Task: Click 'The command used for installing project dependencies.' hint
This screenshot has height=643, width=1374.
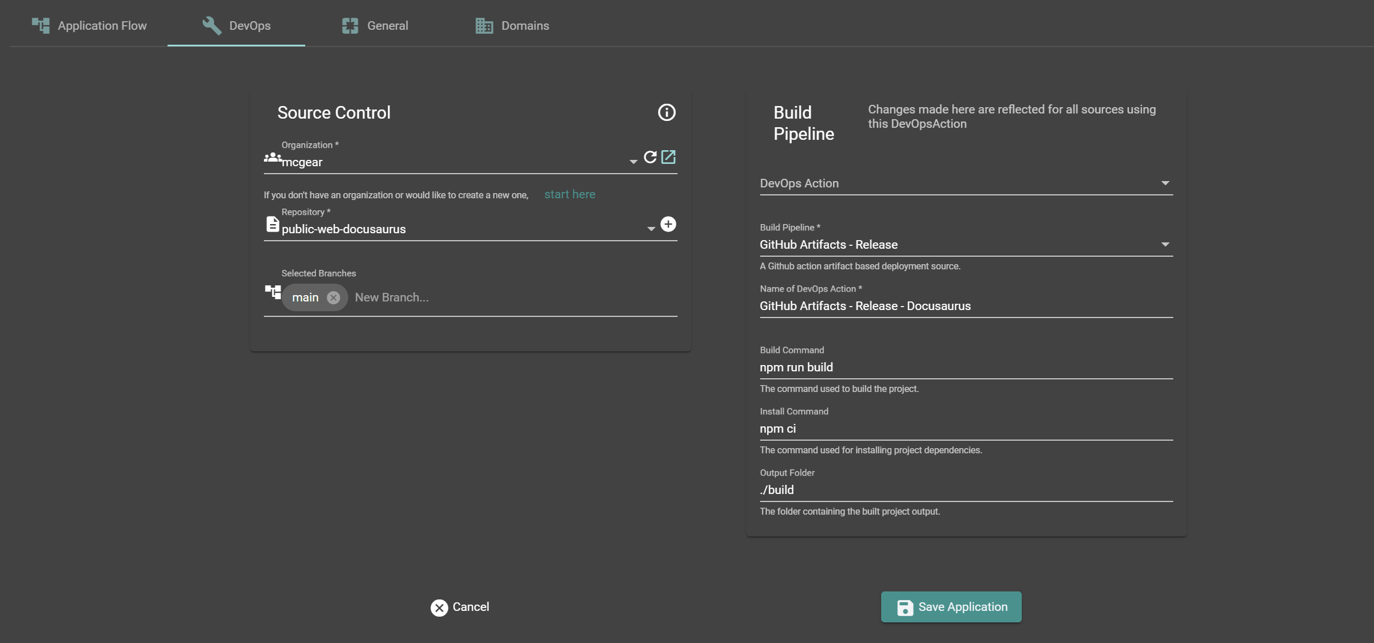Action: [871, 450]
